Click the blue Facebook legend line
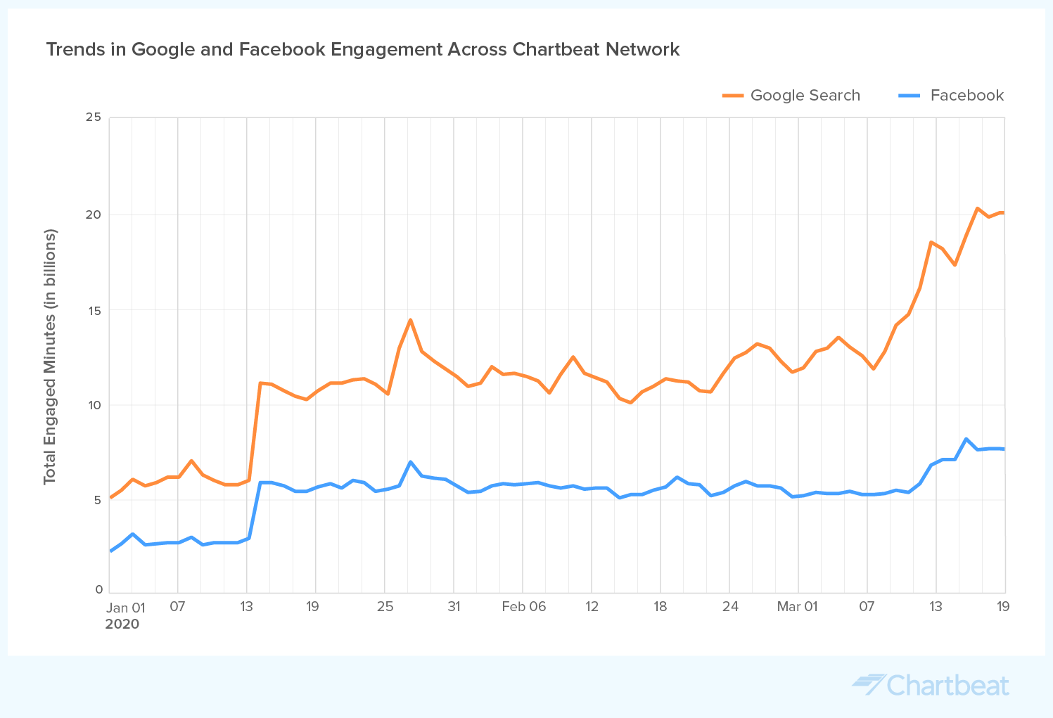 [910, 96]
